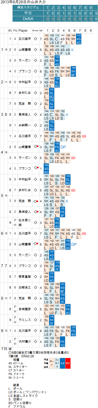Click the 120 SL 5G pitch cell
Viewport: 98px width, 408px height.
point(68,179)
